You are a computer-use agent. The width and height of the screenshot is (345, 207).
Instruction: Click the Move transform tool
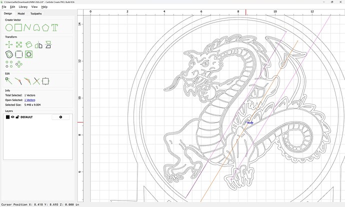click(x=9, y=45)
